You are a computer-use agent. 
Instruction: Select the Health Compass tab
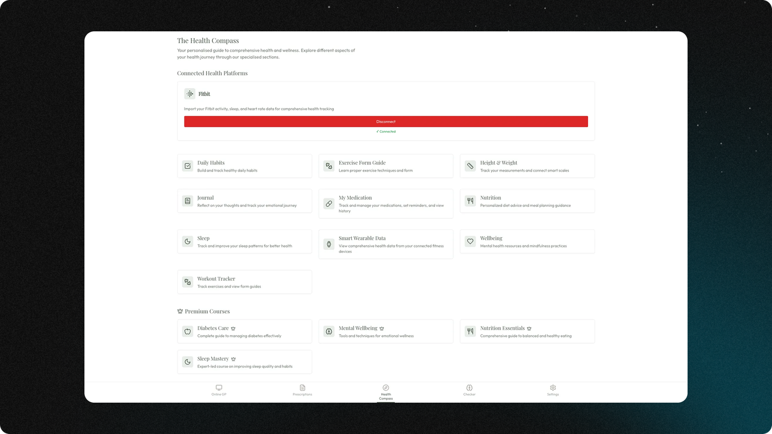pyautogui.click(x=386, y=393)
